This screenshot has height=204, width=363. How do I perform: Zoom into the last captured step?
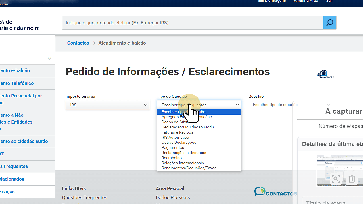click(336, 179)
